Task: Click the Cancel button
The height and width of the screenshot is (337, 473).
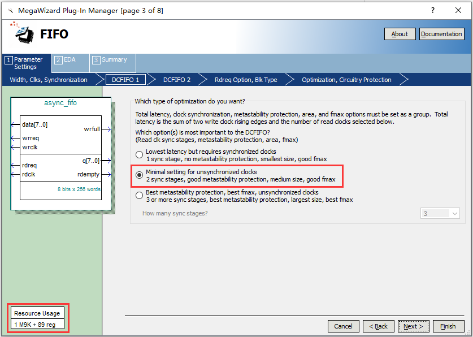Action: [x=343, y=326]
